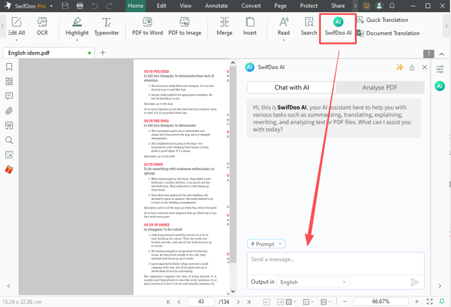Screen dimensions: 451x307
Task: Open the Page menu tab
Action: point(280,6)
